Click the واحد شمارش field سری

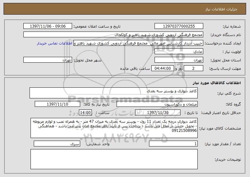tap(57, 144)
